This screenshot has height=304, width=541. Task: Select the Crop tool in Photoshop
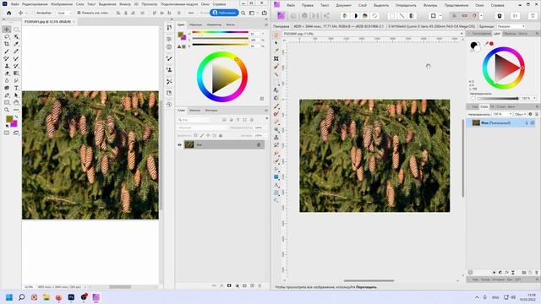coord(7,44)
